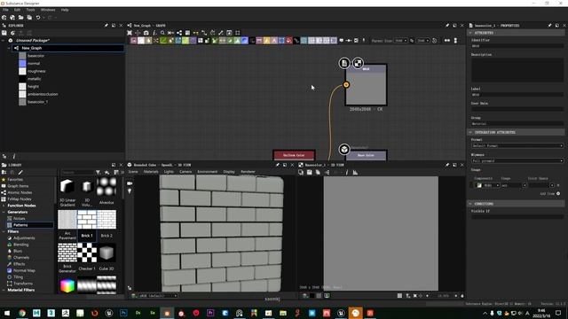Screen dimensions: 568x319
Task: Click the camera icon in 3D view
Action: click(130, 183)
